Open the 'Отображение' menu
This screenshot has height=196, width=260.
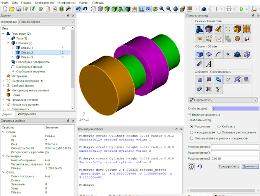(x=44, y=3)
